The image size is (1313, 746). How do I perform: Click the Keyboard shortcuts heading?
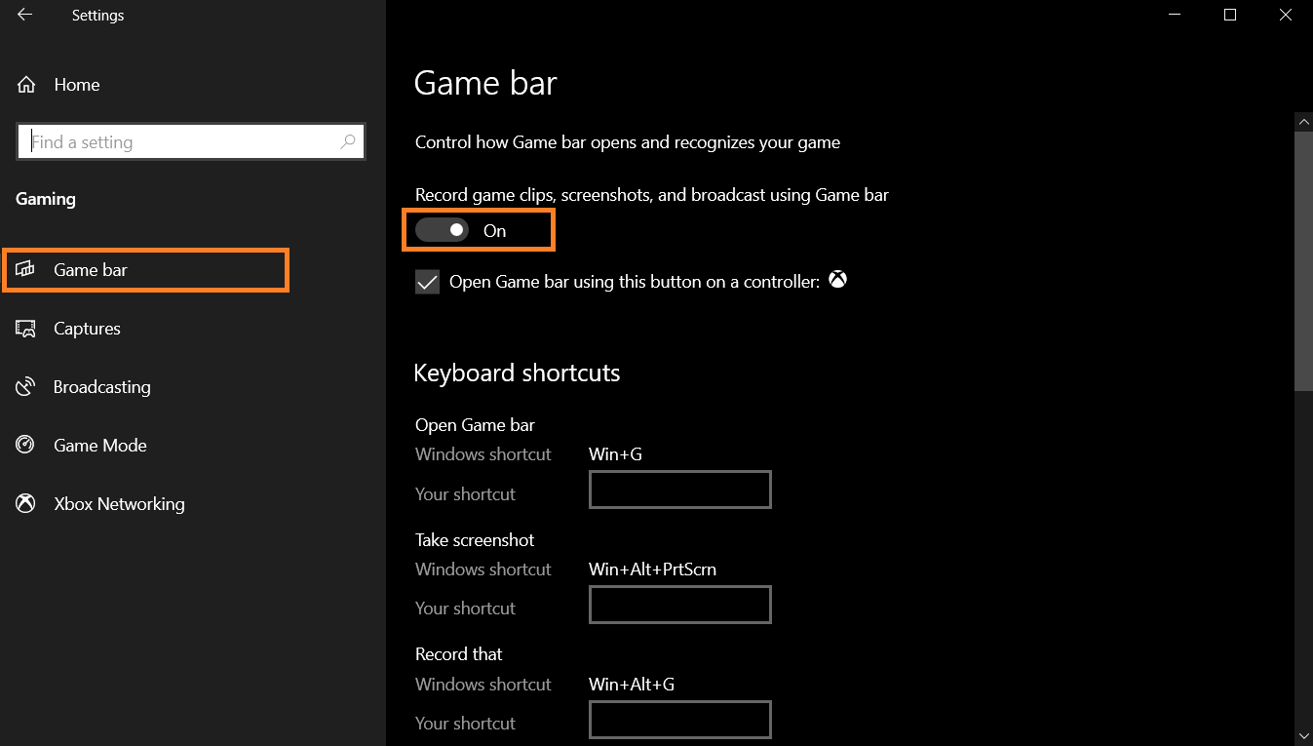click(517, 373)
